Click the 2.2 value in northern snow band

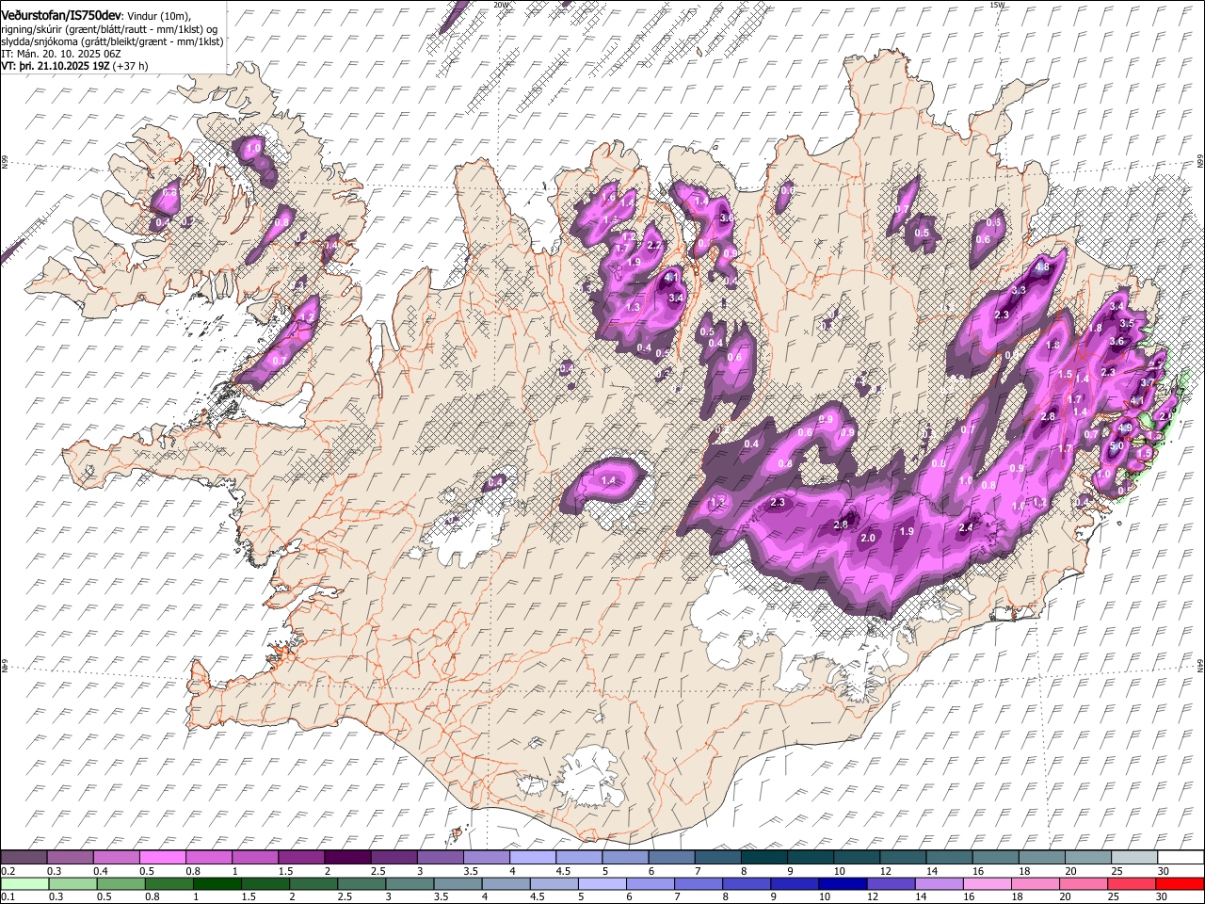(654, 246)
